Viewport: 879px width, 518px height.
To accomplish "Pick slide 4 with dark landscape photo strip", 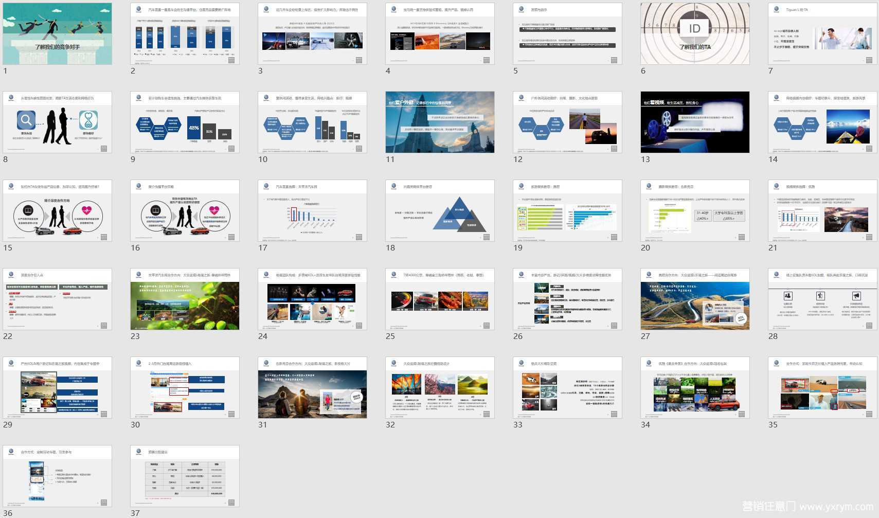I will click(x=440, y=33).
